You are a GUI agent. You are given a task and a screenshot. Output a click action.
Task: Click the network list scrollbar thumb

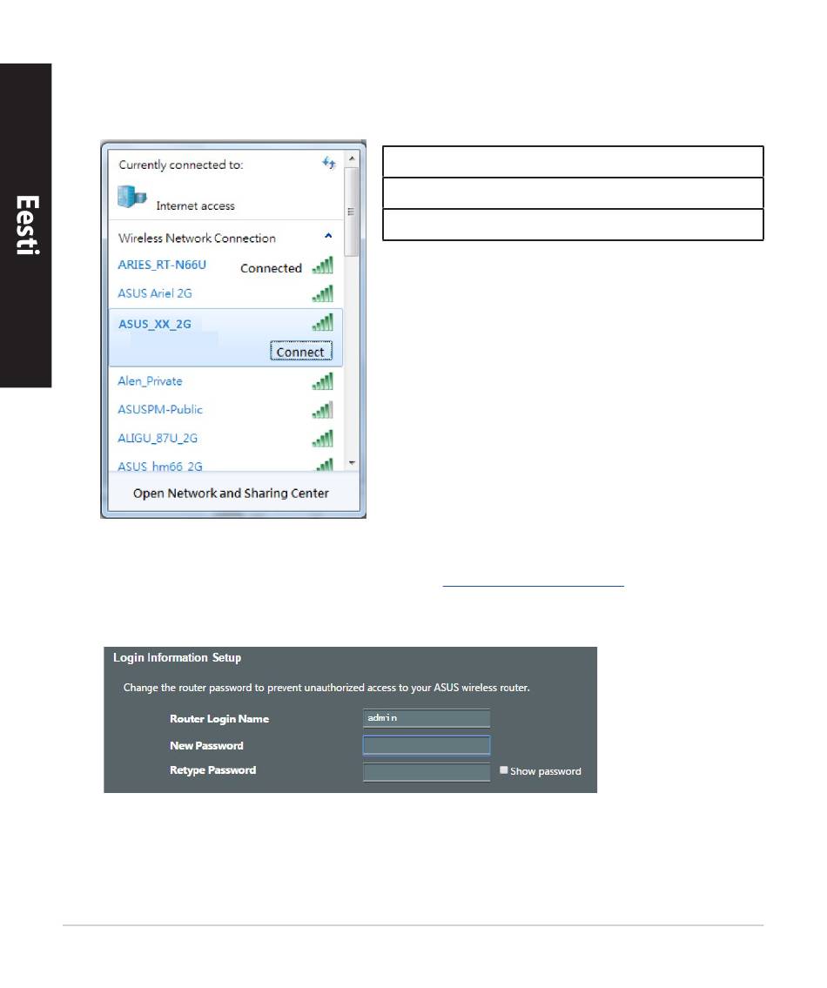coord(352,211)
